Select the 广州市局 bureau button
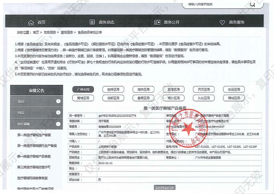This screenshot has width=274, height=194. [x=83, y=89]
